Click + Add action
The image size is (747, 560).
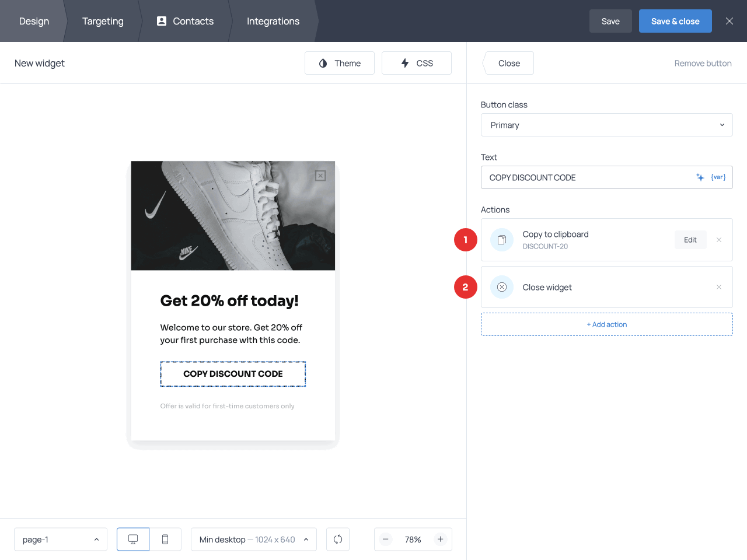point(606,324)
